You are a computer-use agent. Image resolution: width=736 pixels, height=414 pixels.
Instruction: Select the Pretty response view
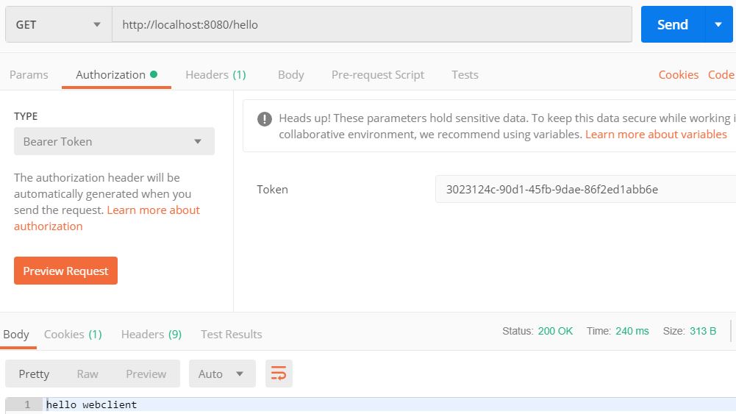point(34,374)
